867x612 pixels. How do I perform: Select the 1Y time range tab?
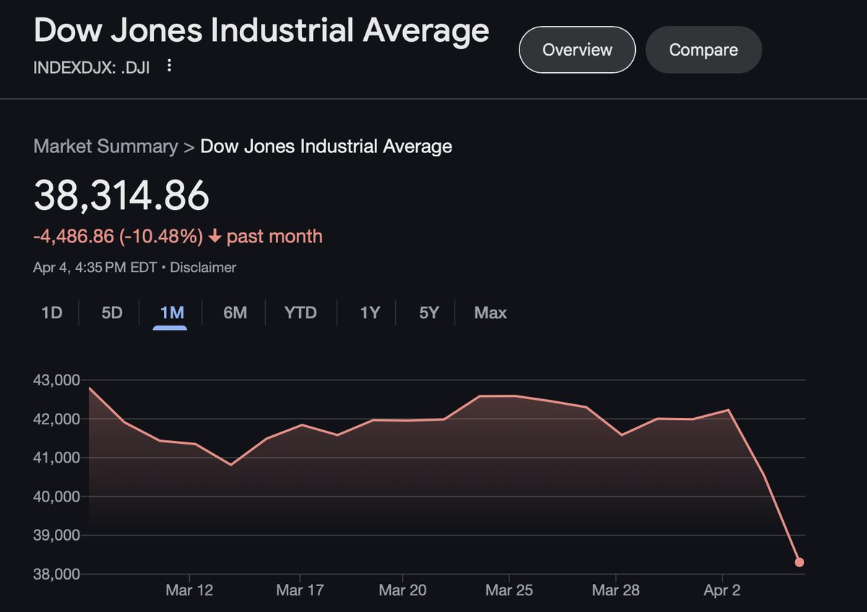pos(370,313)
